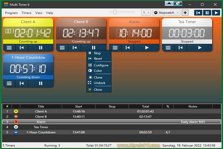Viewport: 223px width, 149px height.
Task: Click the yellow Client A row icon
Action: pyautogui.click(x=16, y=111)
